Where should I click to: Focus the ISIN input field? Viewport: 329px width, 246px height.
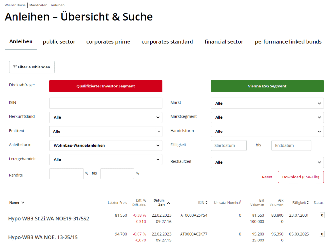[x=106, y=103]
